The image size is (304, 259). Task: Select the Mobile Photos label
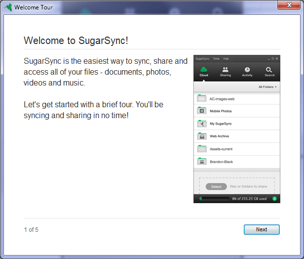(x=221, y=111)
